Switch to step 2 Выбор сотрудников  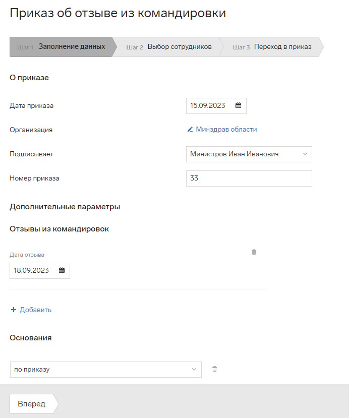pos(169,47)
